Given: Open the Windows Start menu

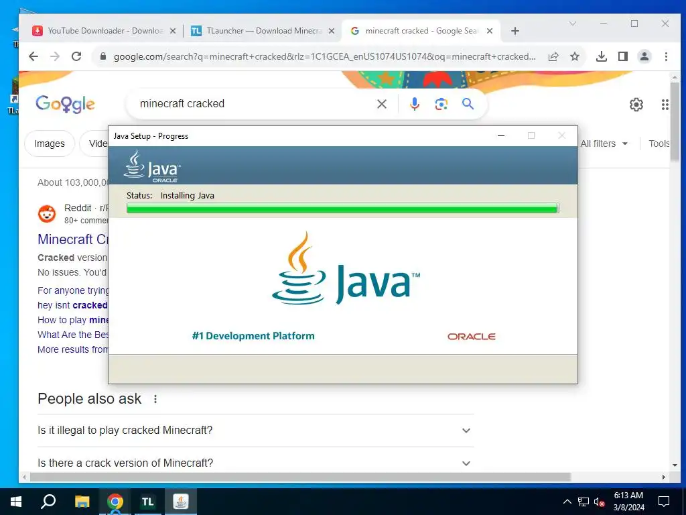Looking at the screenshot, I should click(16, 502).
